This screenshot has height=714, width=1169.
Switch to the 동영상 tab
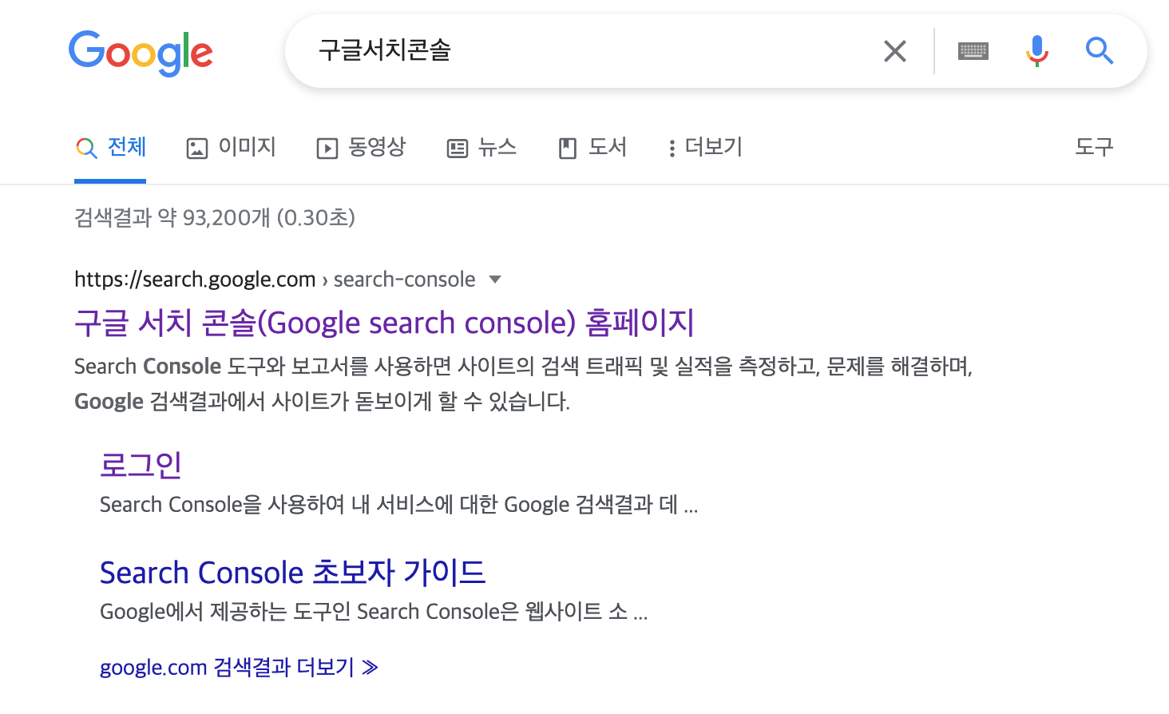[361, 148]
